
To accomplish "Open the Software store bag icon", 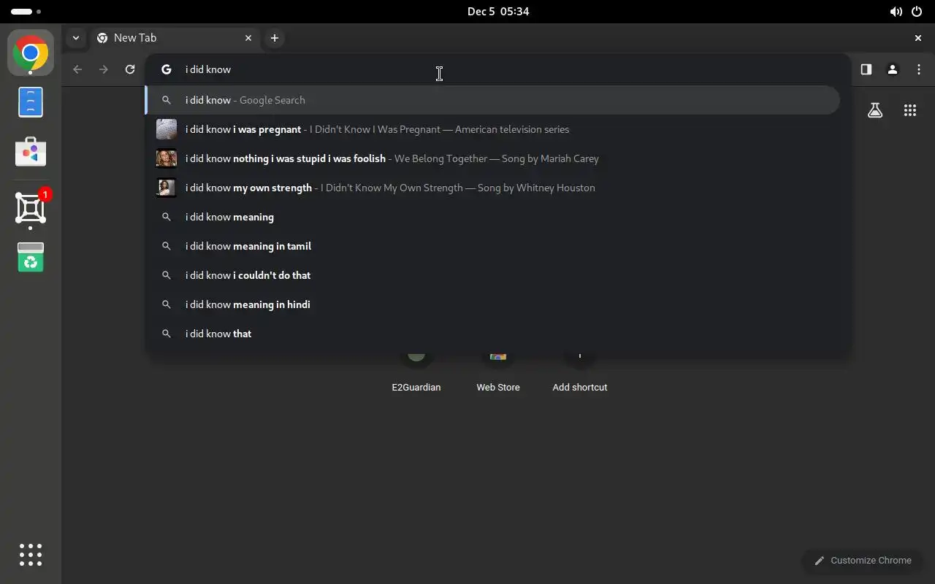I will pos(31,152).
